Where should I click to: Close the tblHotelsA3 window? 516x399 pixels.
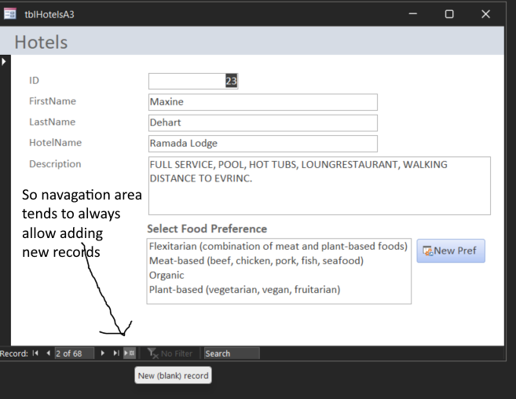(x=485, y=14)
